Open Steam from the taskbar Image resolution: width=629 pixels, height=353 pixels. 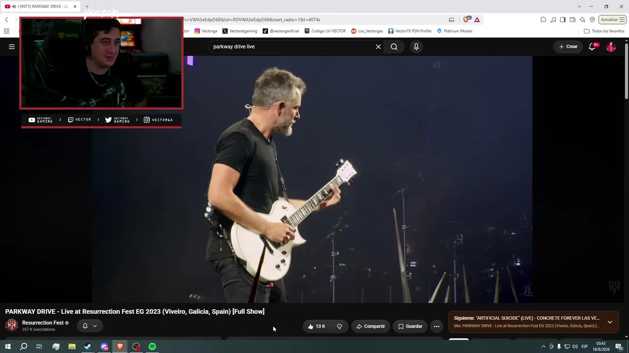point(88,347)
